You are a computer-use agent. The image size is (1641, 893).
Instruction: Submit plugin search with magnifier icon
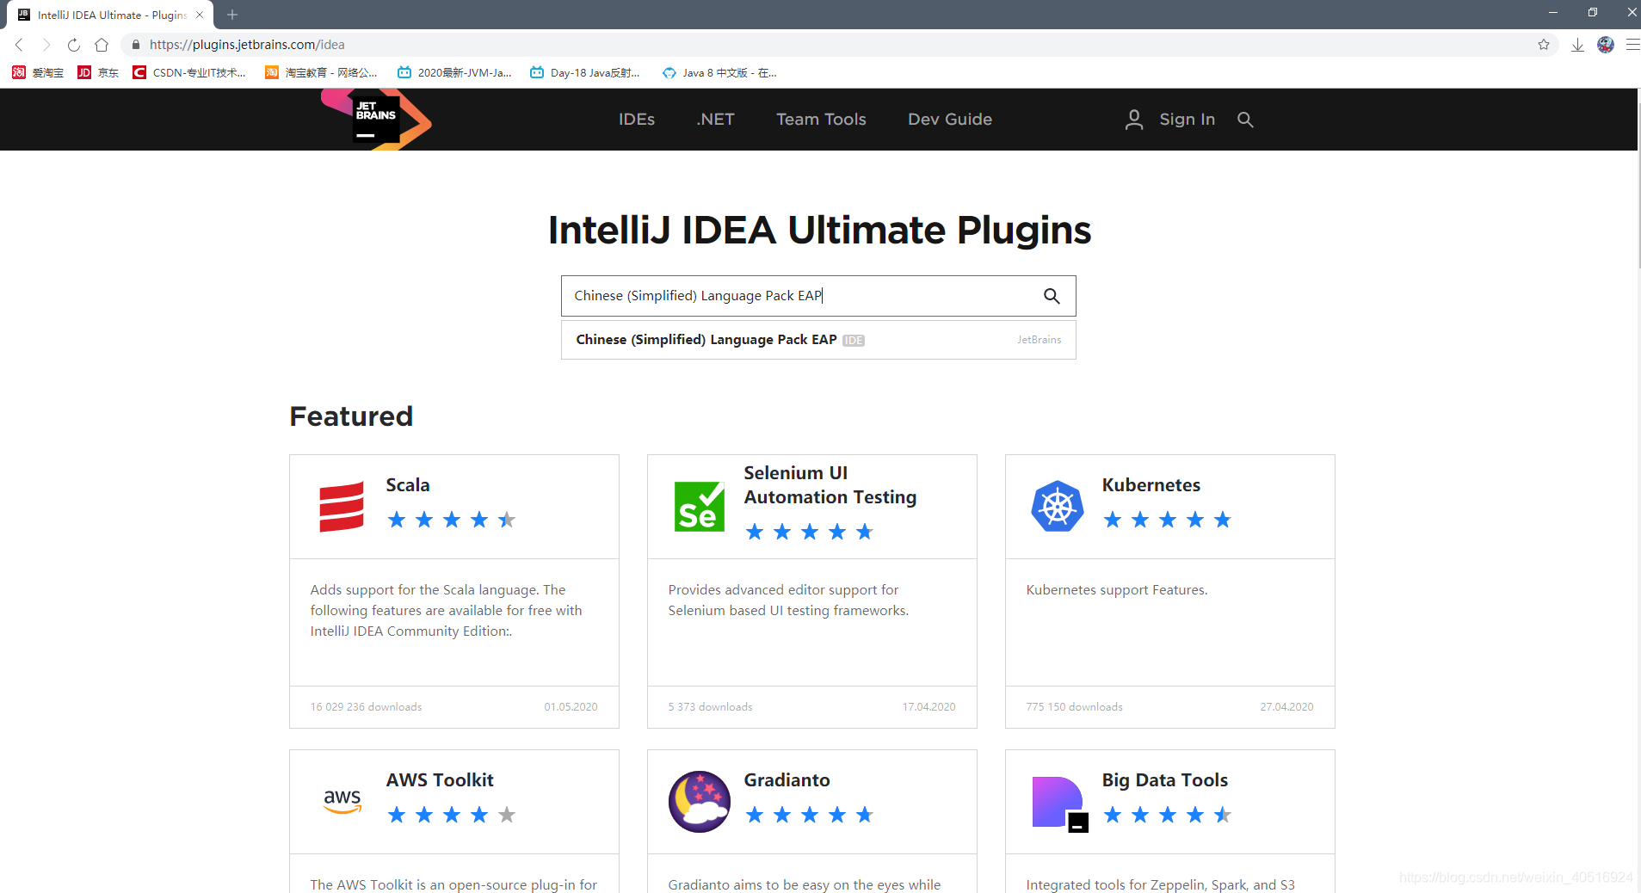(x=1052, y=296)
